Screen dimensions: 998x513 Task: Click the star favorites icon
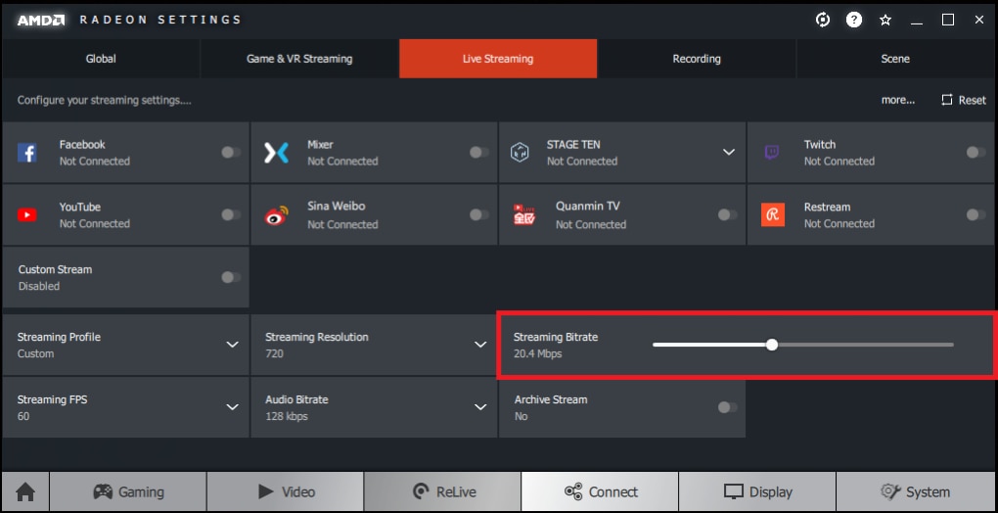(885, 20)
